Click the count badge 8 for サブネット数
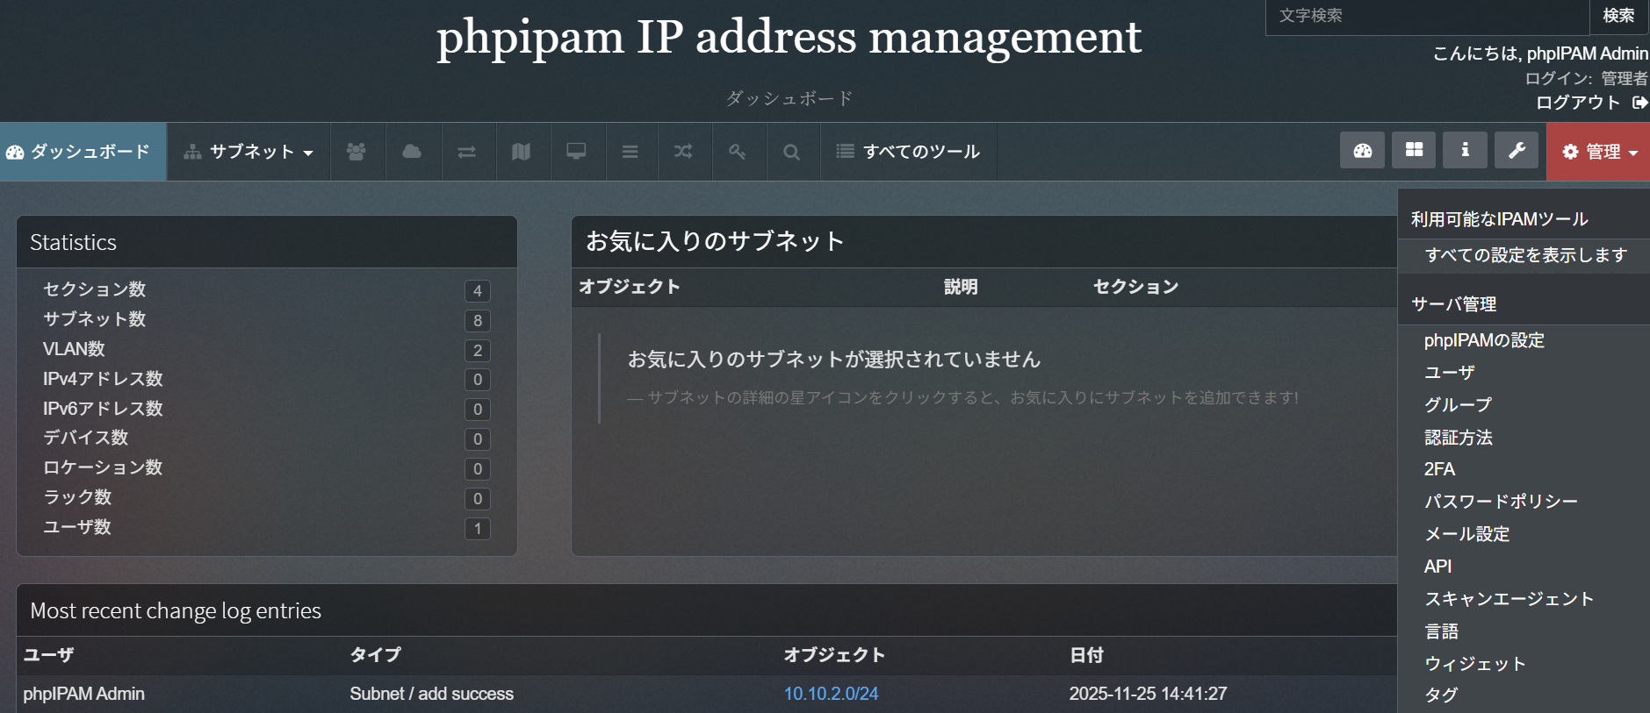Viewport: 1650px width, 713px height. (x=478, y=321)
